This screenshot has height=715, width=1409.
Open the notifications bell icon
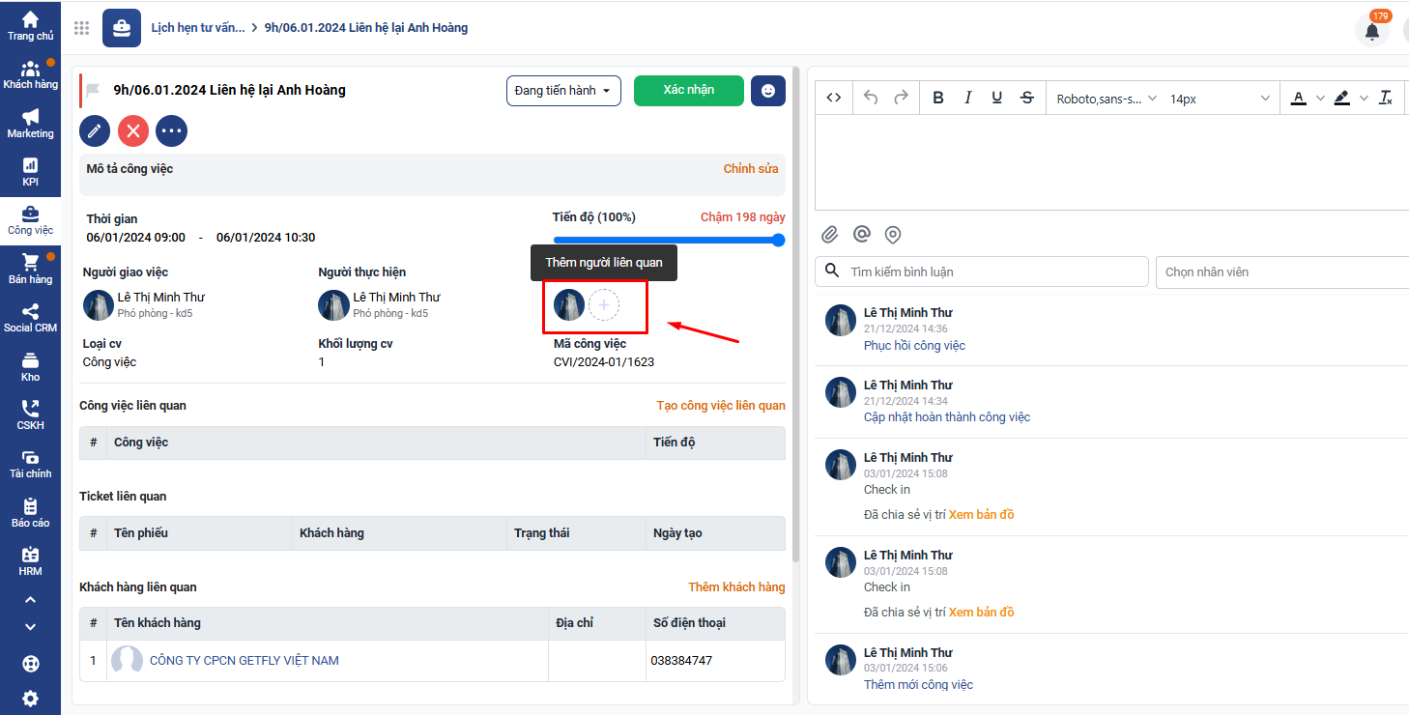tap(1371, 31)
